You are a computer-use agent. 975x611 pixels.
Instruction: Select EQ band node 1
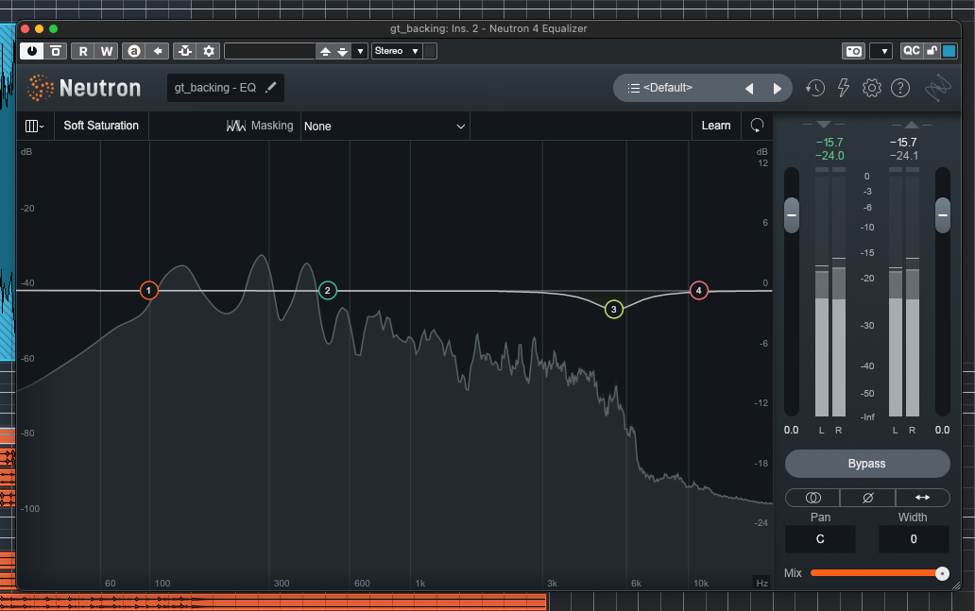[x=148, y=290]
